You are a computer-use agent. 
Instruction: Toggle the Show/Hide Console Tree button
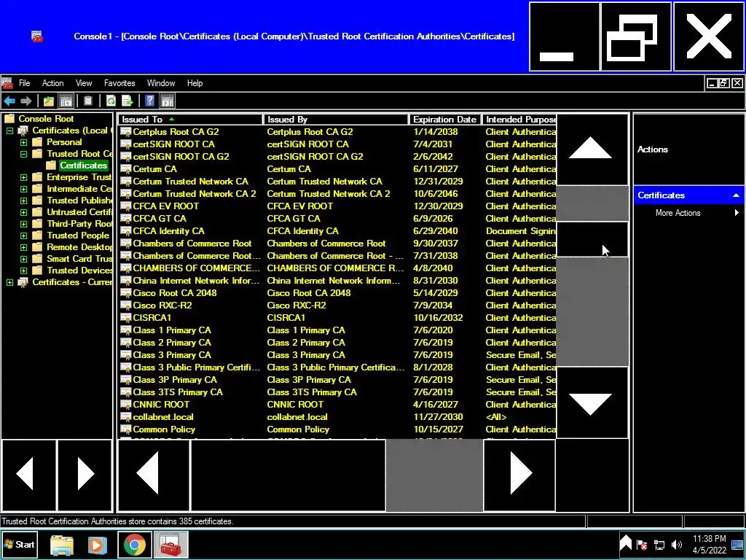(66, 101)
